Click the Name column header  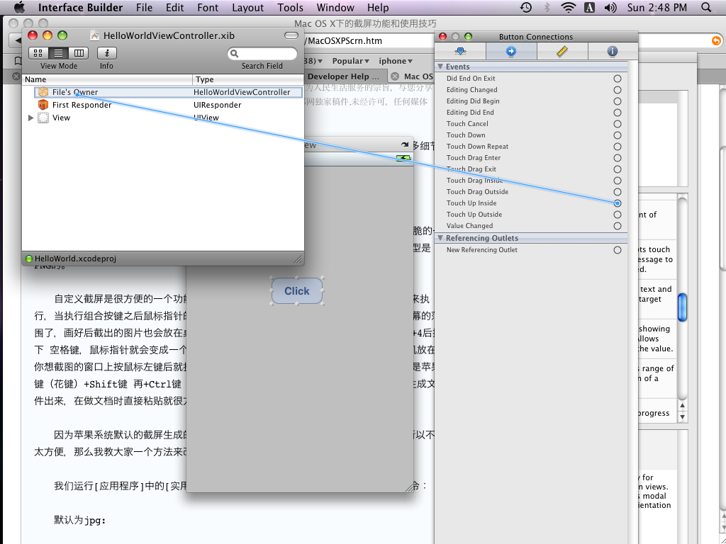click(108, 79)
